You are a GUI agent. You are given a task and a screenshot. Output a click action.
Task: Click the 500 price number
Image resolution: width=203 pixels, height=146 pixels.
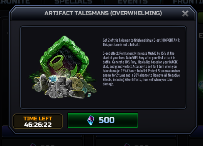(107, 120)
